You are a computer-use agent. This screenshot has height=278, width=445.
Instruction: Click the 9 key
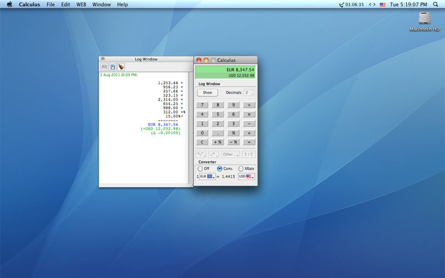pos(233,105)
